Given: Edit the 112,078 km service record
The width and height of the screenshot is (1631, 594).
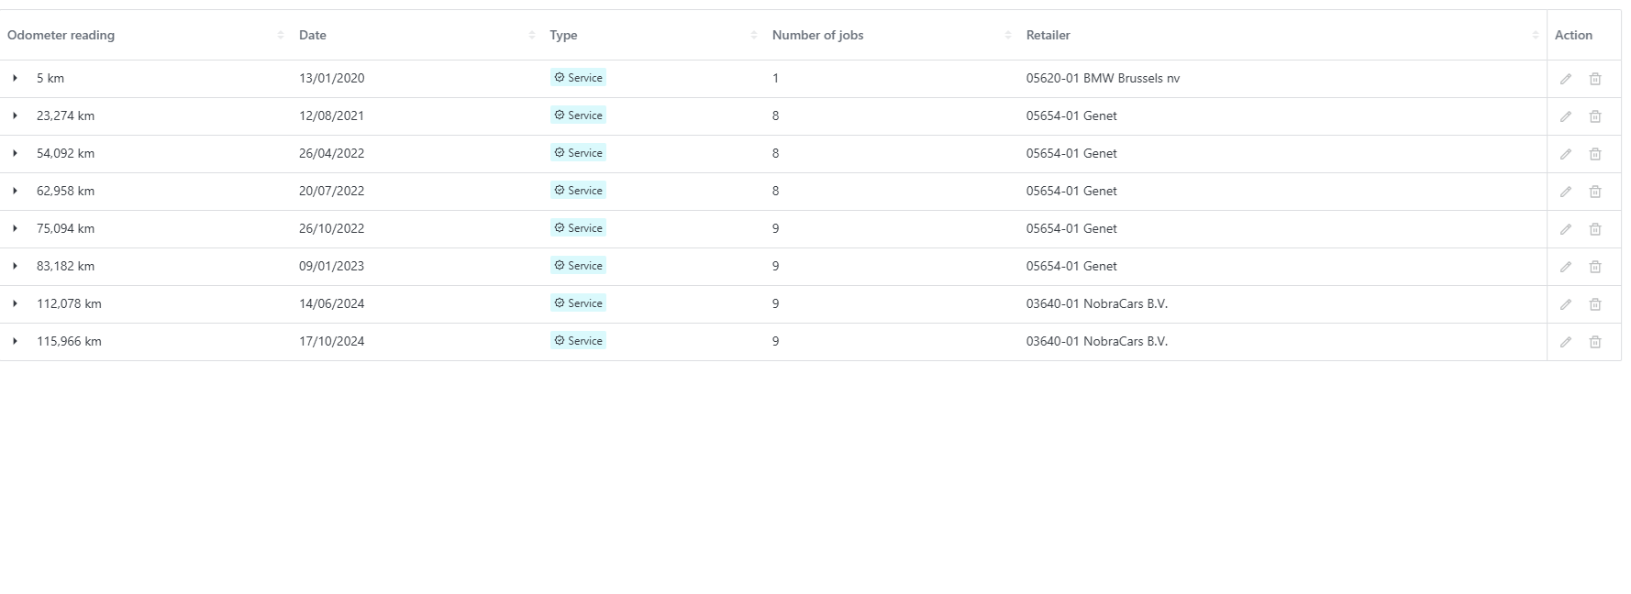Looking at the screenshot, I should pos(1566,304).
